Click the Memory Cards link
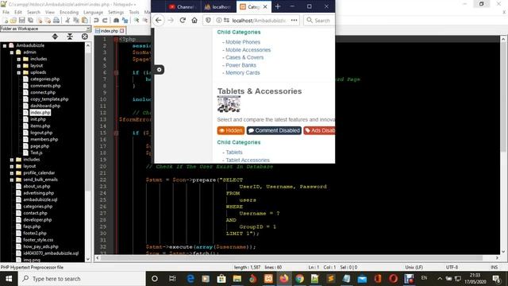Image resolution: width=508 pixels, height=286 pixels. pyautogui.click(x=243, y=72)
